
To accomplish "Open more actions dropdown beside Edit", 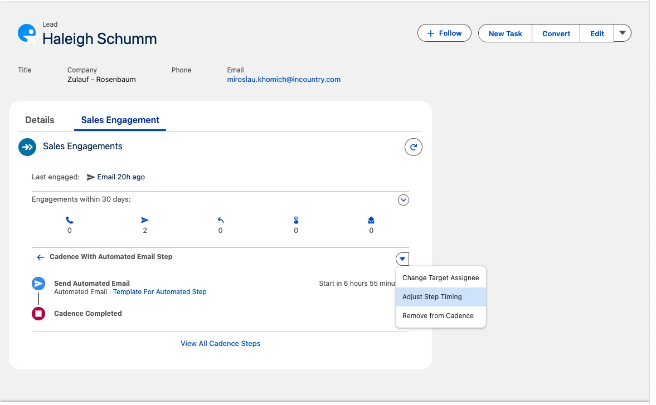I will pyautogui.click(x=623, y=33).
